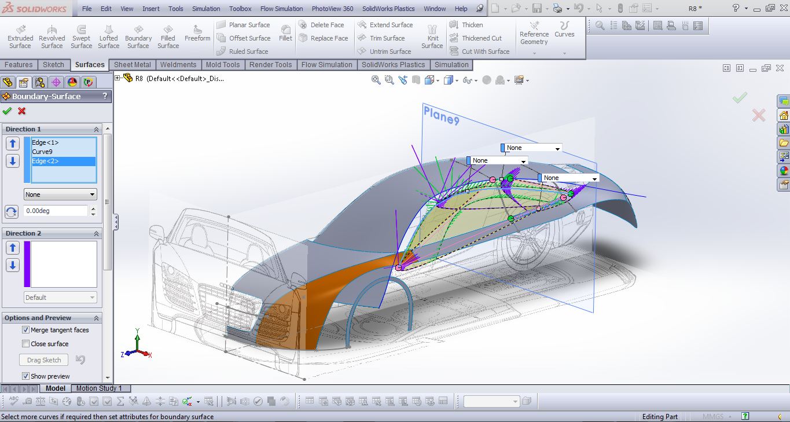Click Zoom to Fit in view toolbar
Viewport: 790px width, 422px height.
[376, 80]
